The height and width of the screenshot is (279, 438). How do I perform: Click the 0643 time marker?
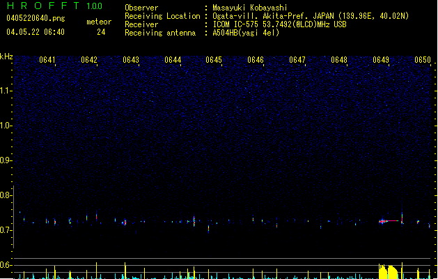coord(131,60)
